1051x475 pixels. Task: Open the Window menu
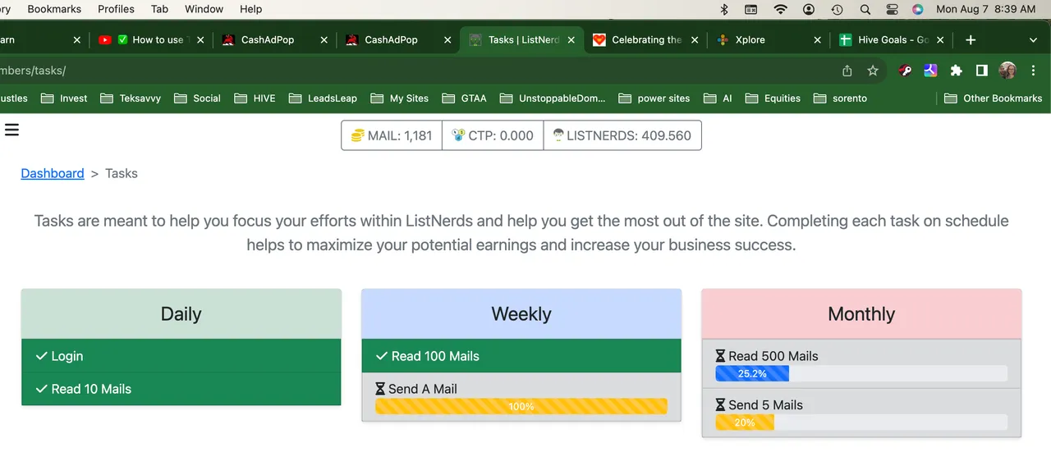coord(204,9)
